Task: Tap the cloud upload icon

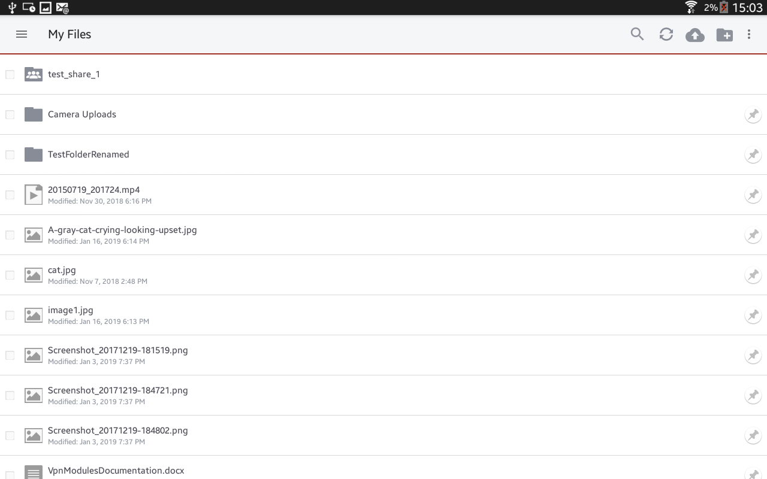Action: (x=695, y=35)
